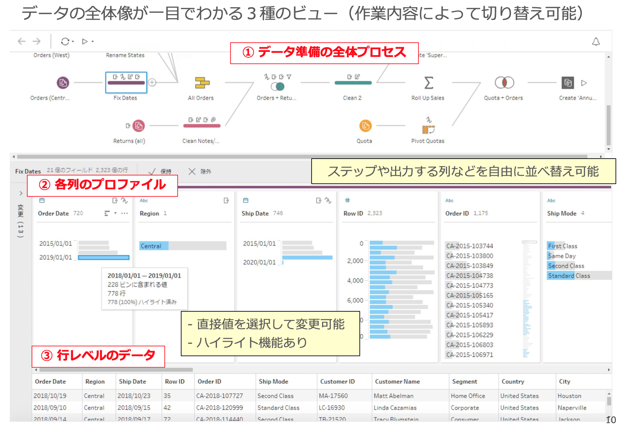Select the Rename States step label

[125, 55]
